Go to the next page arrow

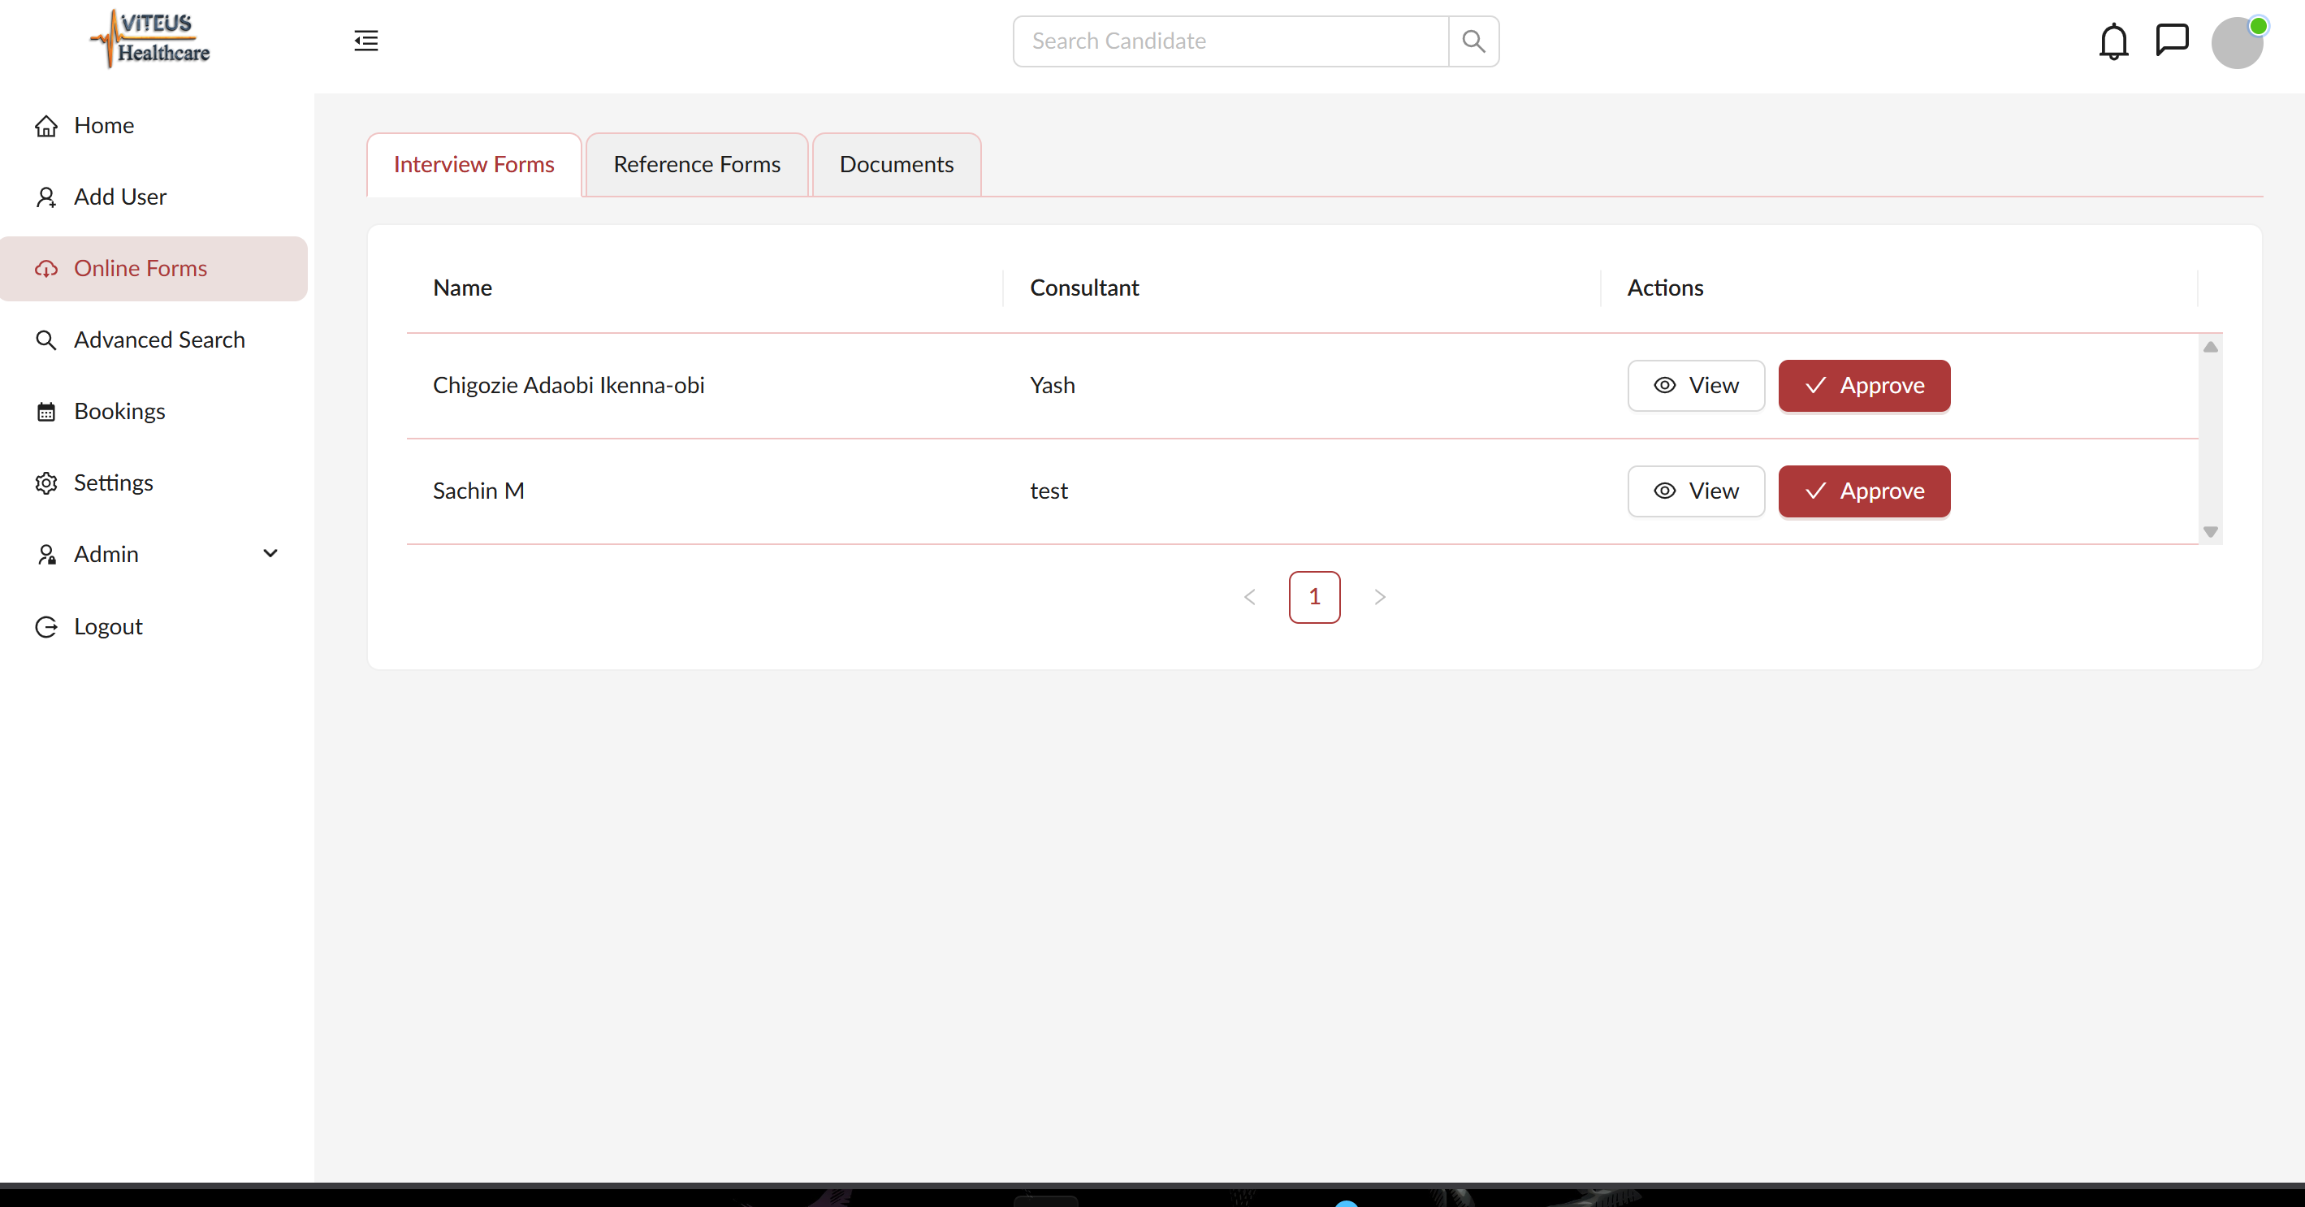[1379, 597]
